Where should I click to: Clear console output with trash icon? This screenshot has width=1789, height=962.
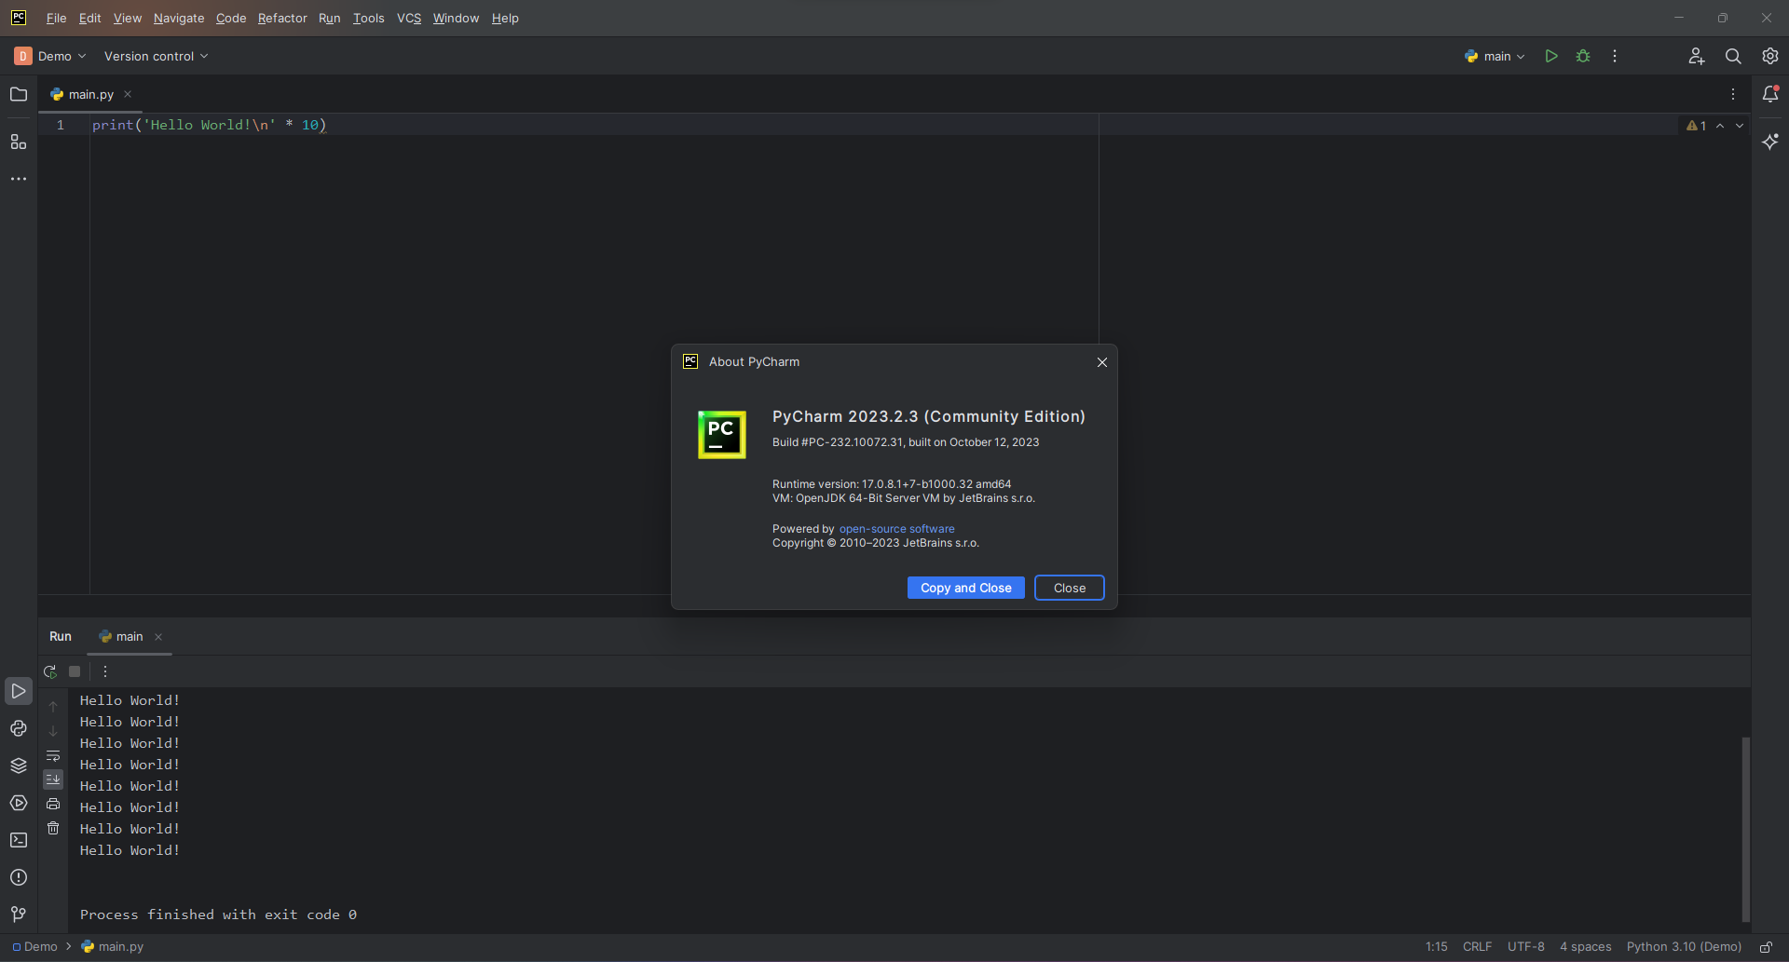[53, 828]
